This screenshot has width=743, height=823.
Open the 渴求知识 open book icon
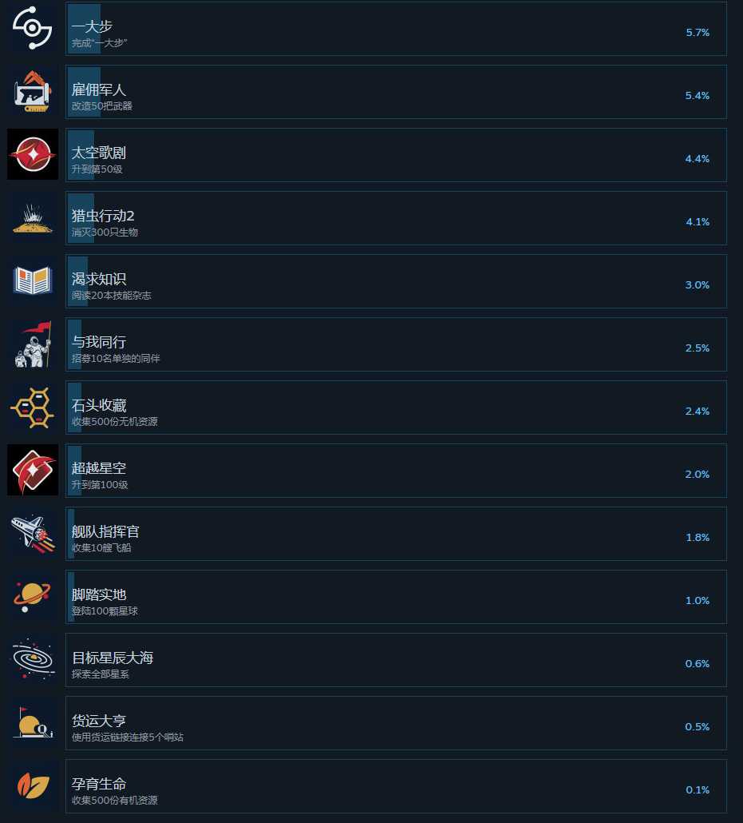[33, 280]
